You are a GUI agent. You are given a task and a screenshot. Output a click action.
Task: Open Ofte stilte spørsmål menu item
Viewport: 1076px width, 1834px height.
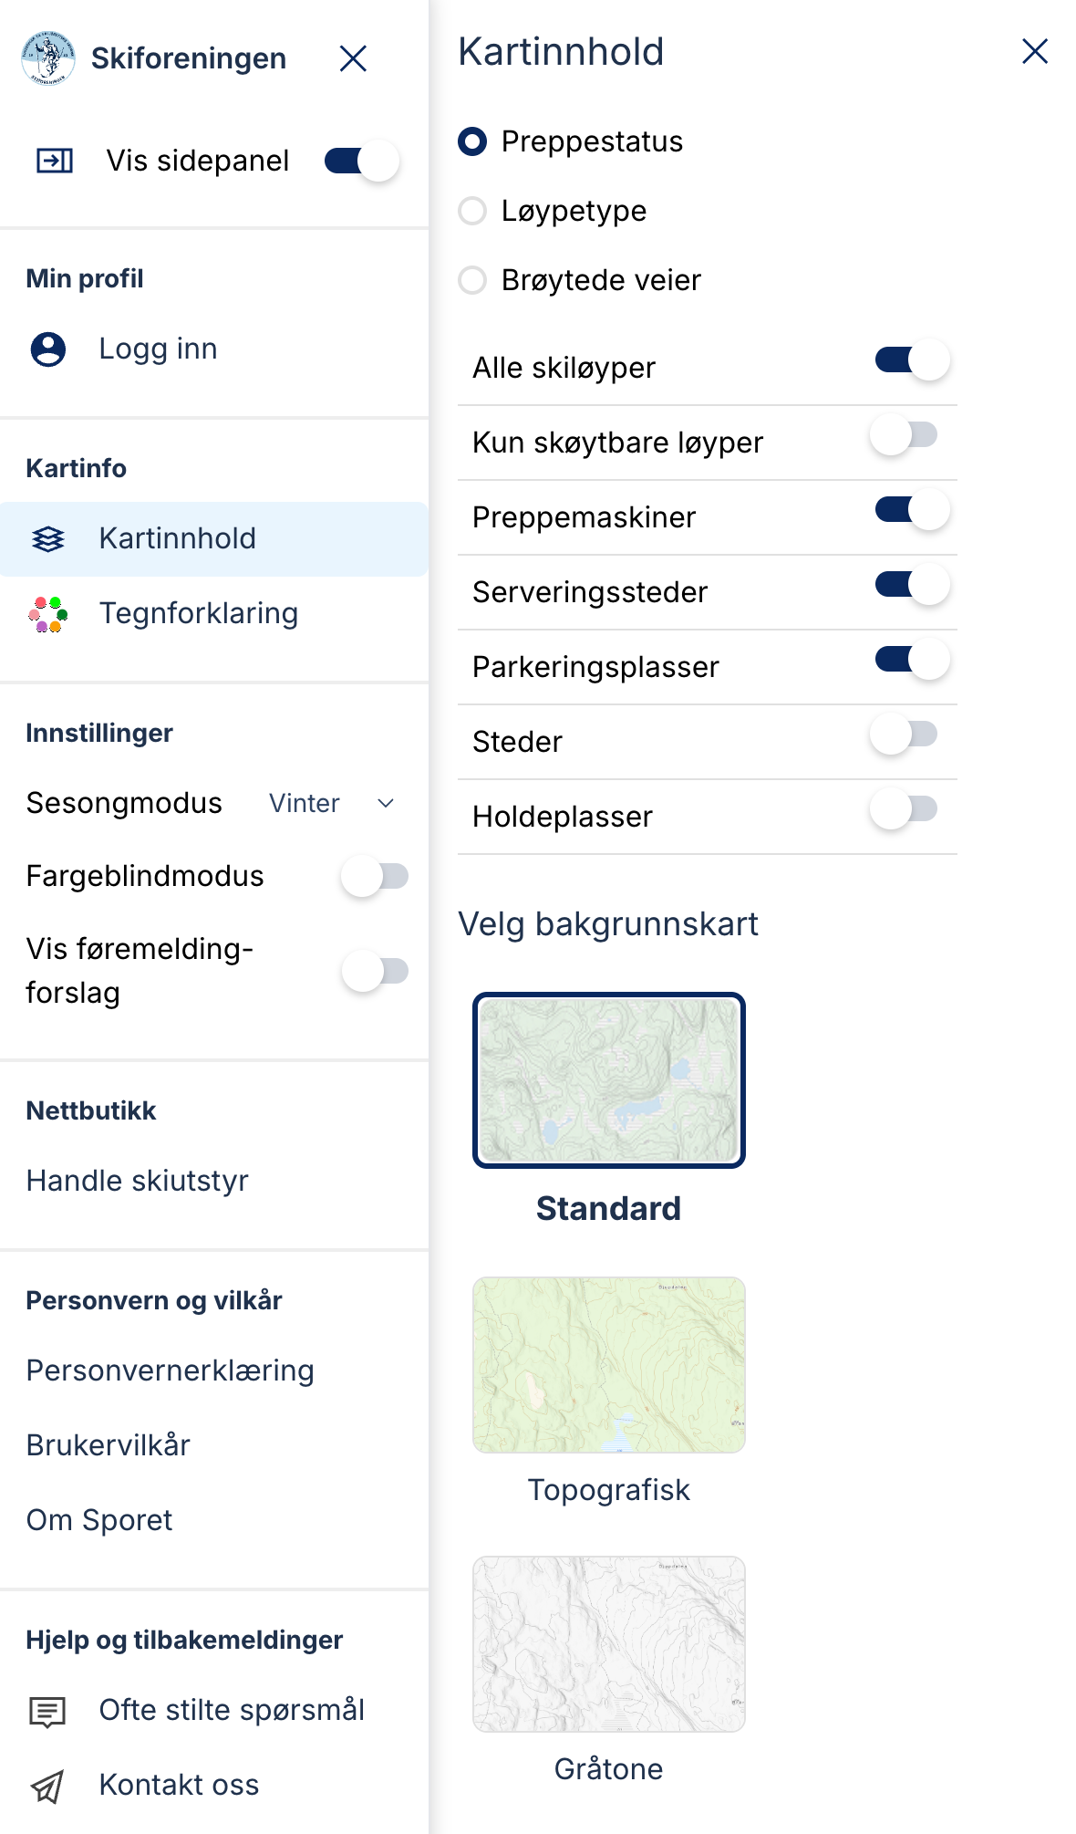(x=232, y=1710)
